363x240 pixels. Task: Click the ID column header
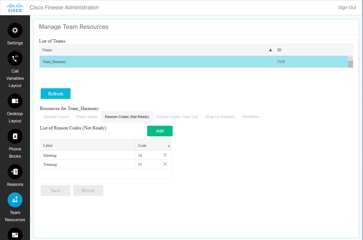[313, 50]
